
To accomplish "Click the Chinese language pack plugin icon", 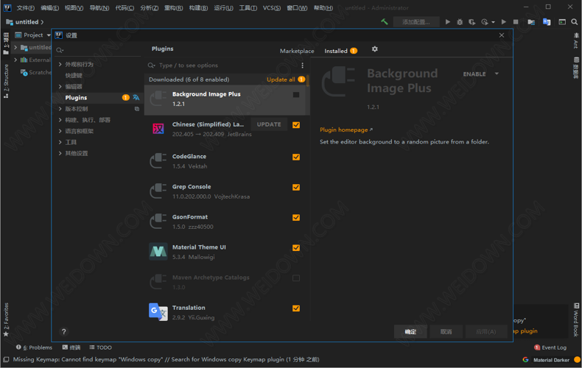I will click(158, 129).
